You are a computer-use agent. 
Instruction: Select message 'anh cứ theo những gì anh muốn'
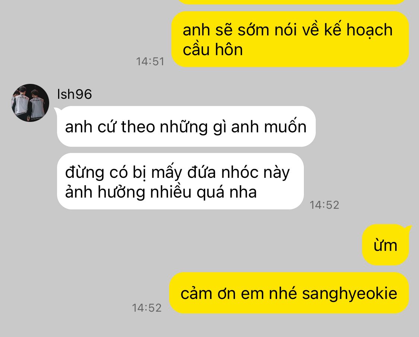[x=186, y=126]
